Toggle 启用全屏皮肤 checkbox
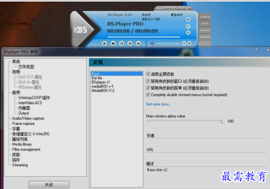Image resolution: width=270 pixels, height=189 pixels. (x=148, y=74)
